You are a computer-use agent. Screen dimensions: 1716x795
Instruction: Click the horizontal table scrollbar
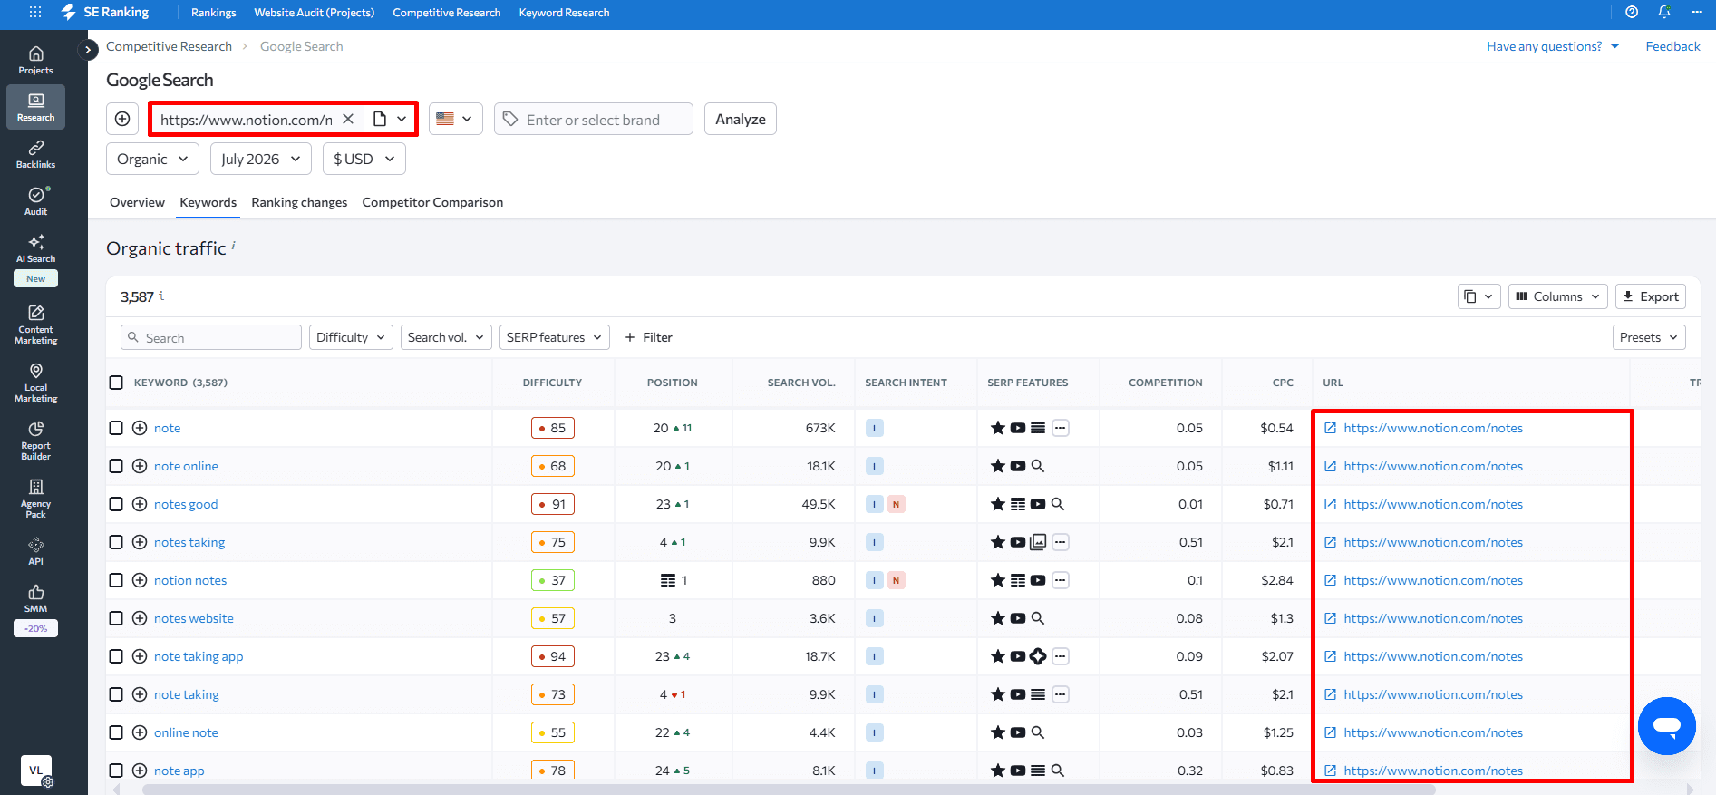pos(789,790)
